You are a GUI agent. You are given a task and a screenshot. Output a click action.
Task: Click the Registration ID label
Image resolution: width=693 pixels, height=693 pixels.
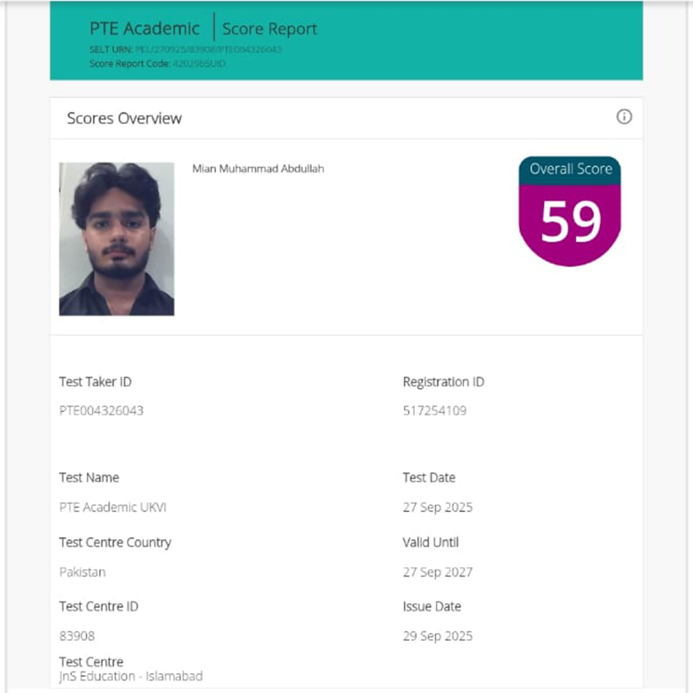pos(443,382)
